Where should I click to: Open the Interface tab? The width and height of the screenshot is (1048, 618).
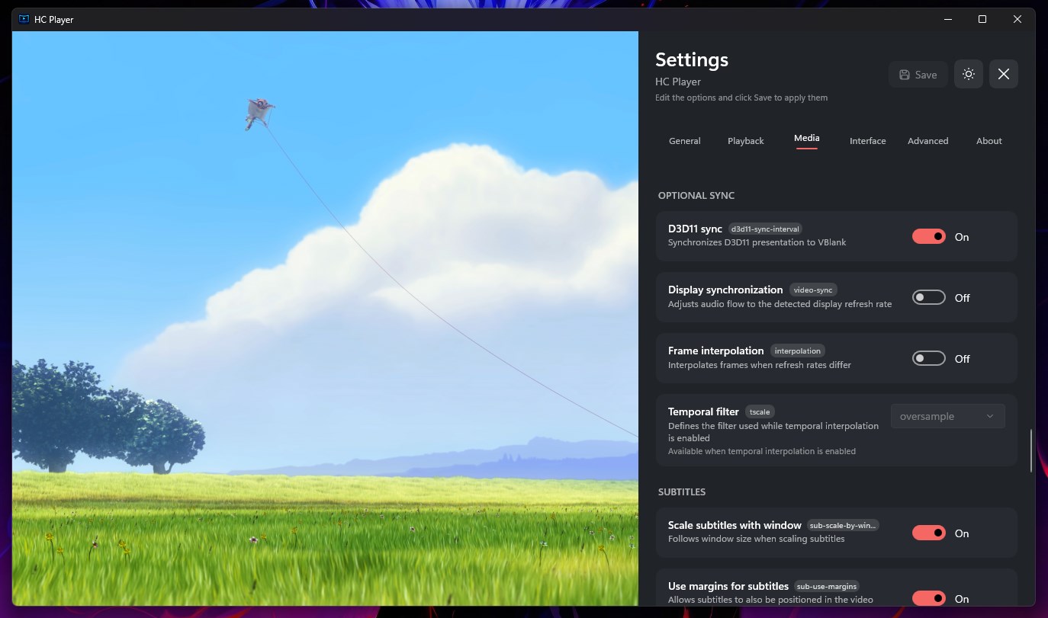[x=868, y=141]
